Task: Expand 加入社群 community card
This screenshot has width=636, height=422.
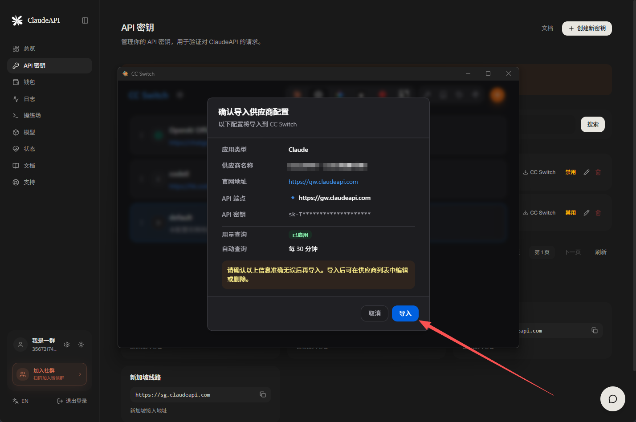Action: (x=49, y=374)
